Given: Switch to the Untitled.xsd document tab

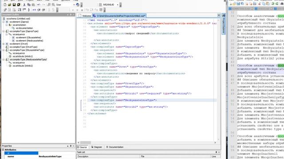Looking at the screenshot, I should point(119,16).
